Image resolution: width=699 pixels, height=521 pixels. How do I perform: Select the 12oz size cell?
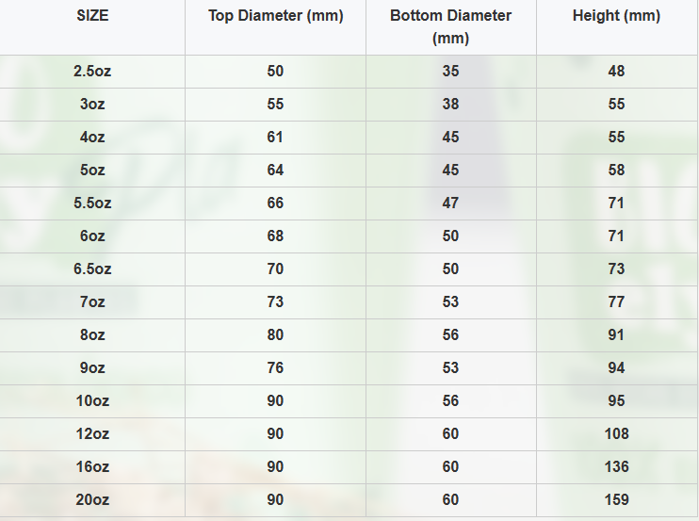click(92, 433)
